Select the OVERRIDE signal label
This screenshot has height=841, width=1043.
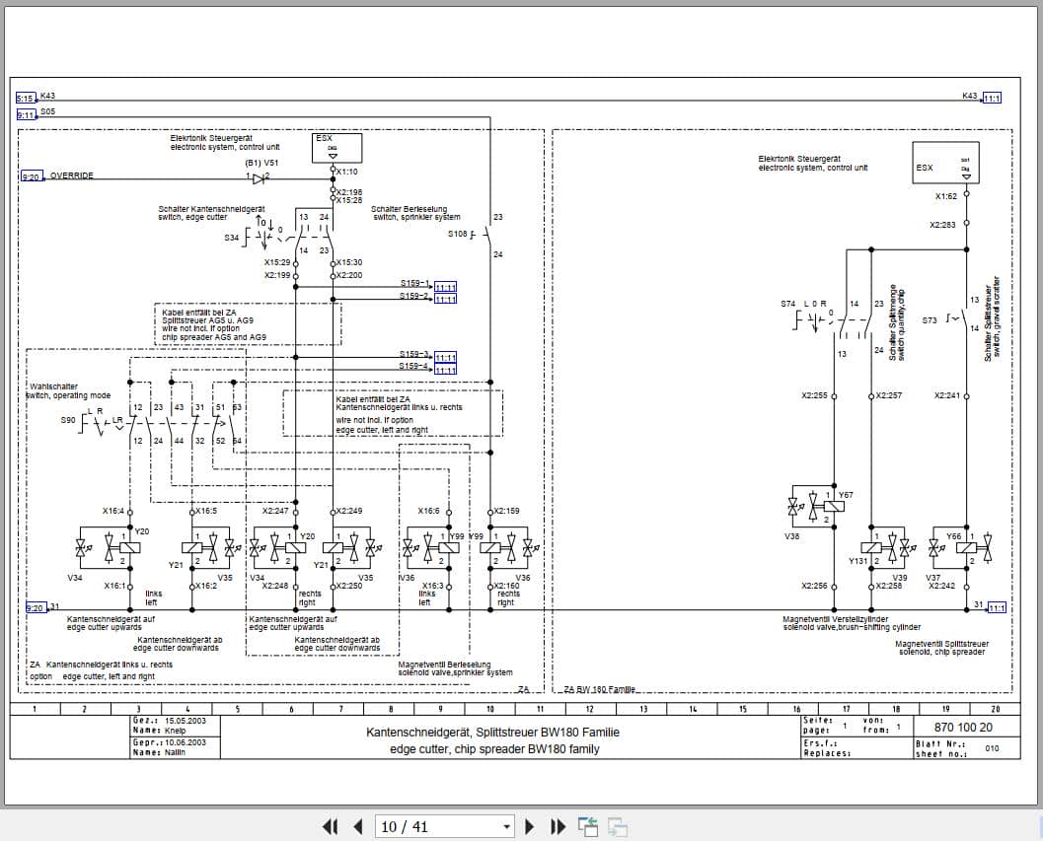[72, 176]
